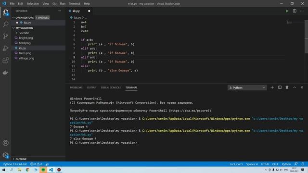
Task: Open breadcrumb ellipsis after kk.py
Action: pos(86,18)
